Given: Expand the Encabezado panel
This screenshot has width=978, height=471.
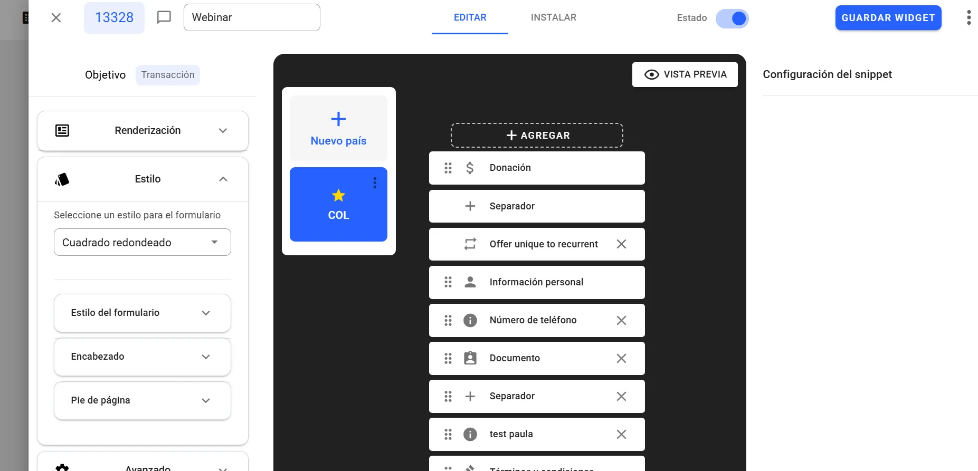Looking at the screenshot, I should (143, 357).
